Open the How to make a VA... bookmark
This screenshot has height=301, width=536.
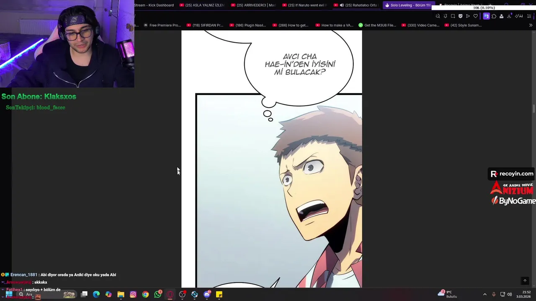tap(334, 25)
